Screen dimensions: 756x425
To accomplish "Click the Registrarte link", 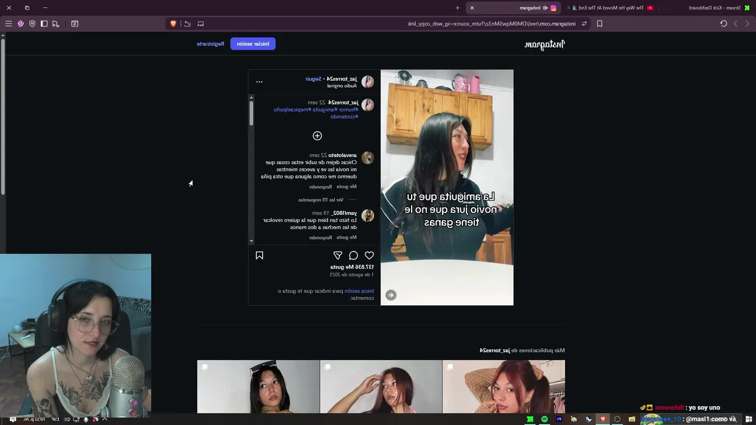I will click(x=210, y=44).
